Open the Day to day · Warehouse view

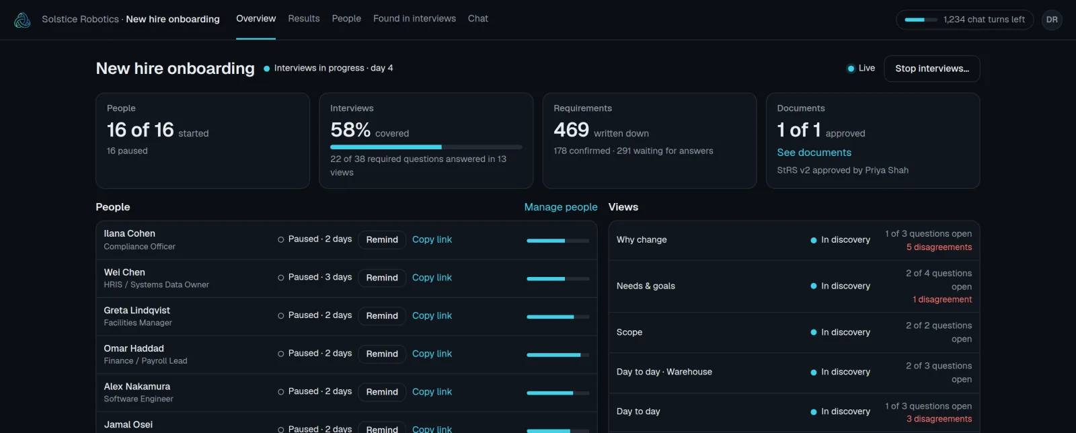794,372
